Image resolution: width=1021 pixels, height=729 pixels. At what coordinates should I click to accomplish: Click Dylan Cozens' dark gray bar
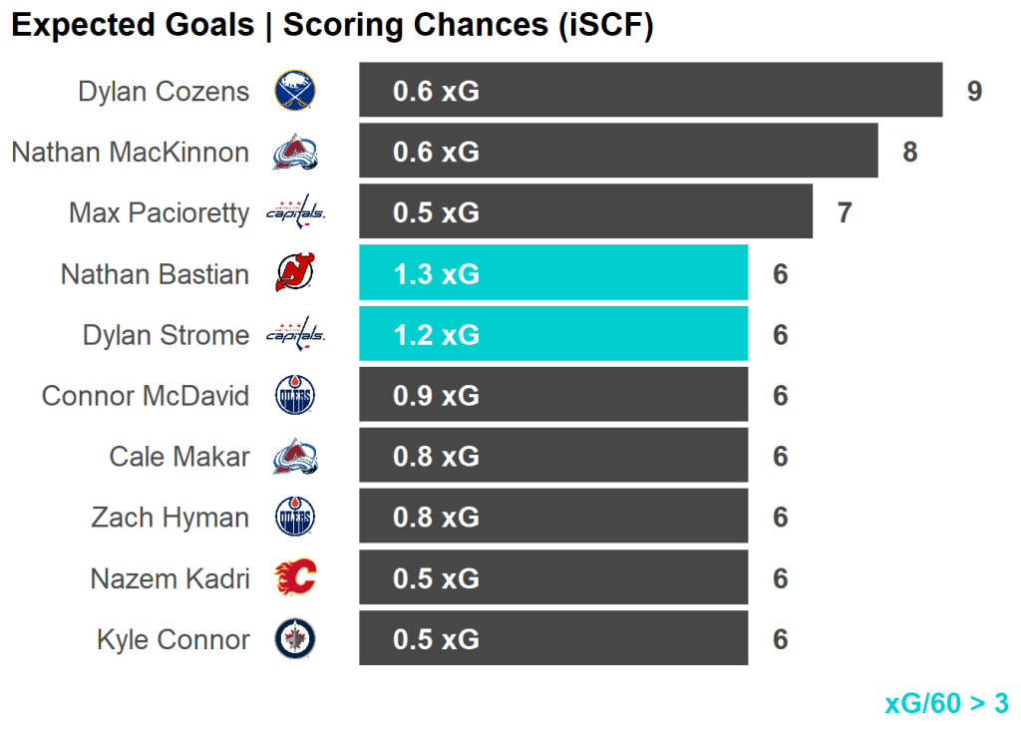pos(650,91)
